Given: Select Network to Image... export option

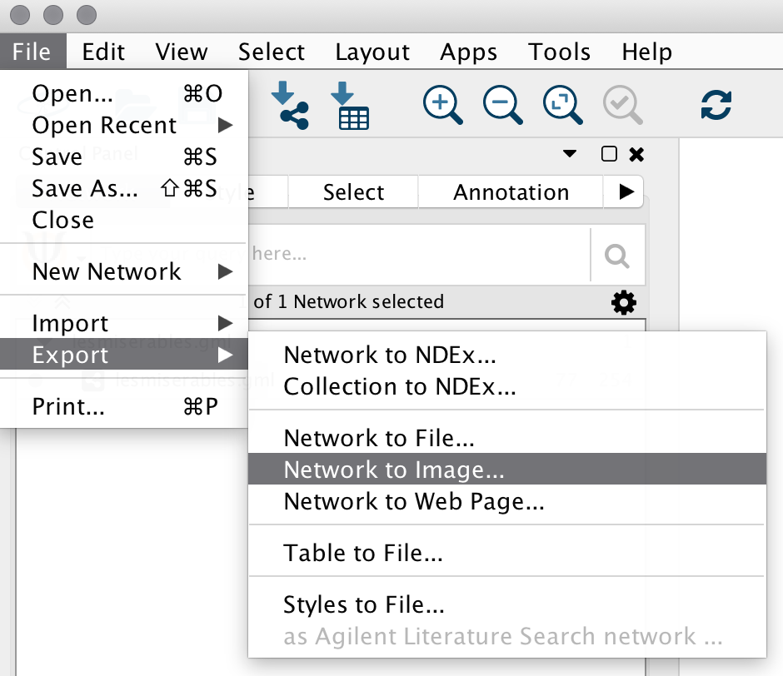Looking at the screenshot, I should coord(507,470).
